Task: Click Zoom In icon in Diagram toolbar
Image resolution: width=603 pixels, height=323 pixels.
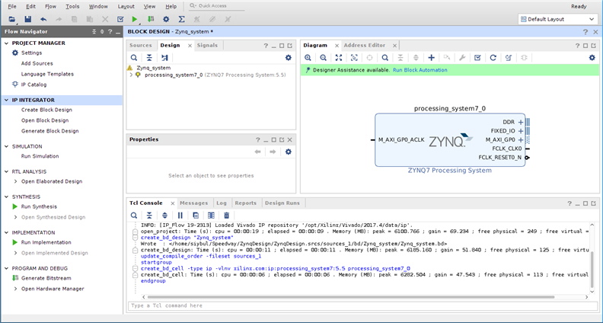Action: [x=308, y=57]
